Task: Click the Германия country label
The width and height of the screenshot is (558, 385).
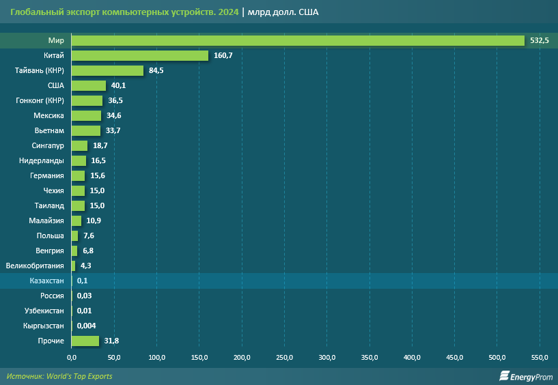Action: pyautogui.click(x=48, y=175)
